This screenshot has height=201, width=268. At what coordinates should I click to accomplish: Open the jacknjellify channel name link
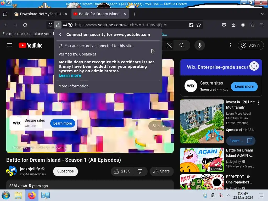30,169
